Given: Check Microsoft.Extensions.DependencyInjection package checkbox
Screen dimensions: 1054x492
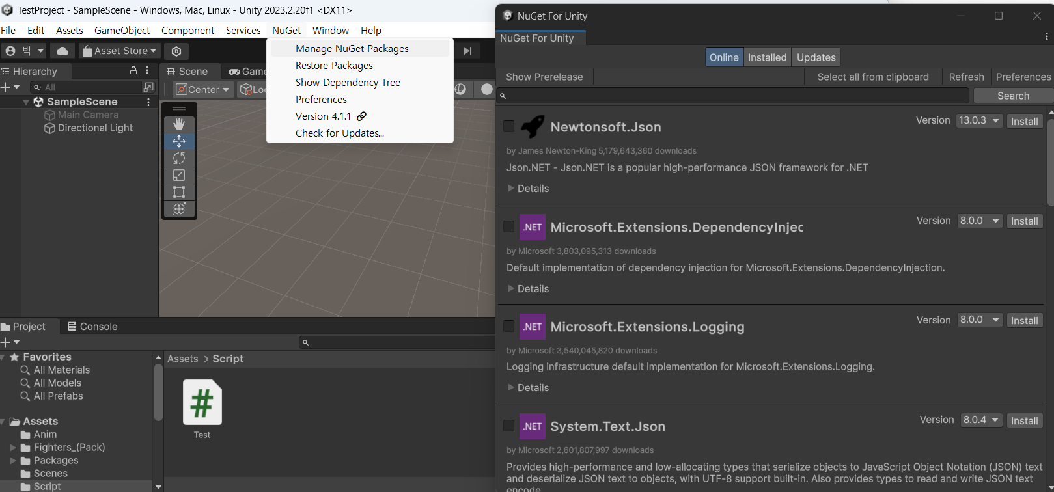Looking at the screenshot, I should [x=509, y=226].
